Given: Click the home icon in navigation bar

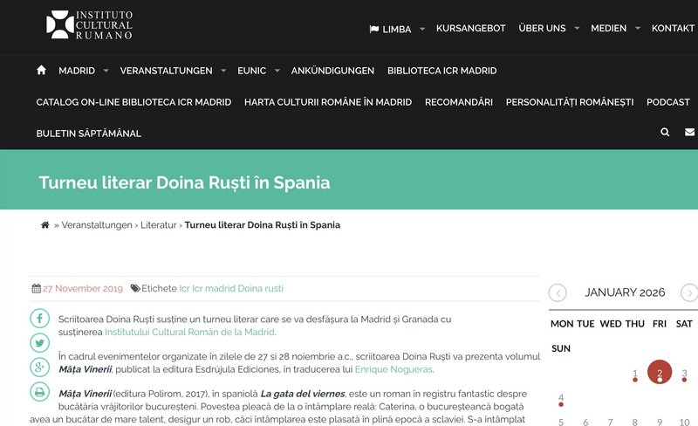Looking at the screenshot, I should 41,71.
